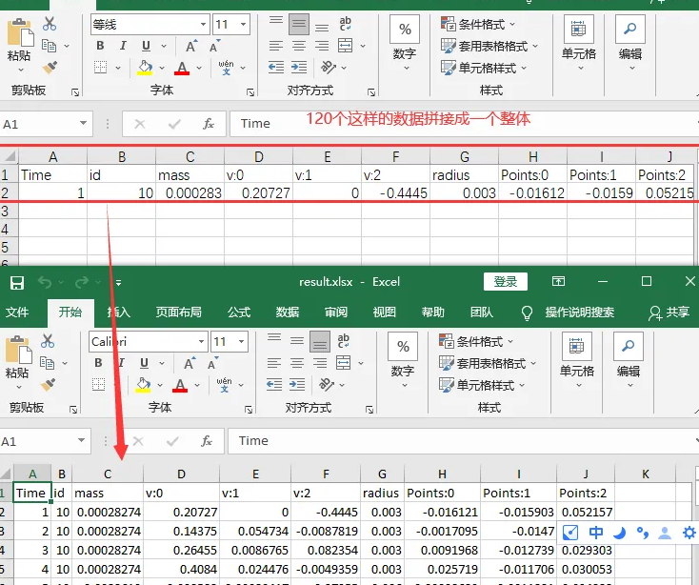The image size is (699, 585).
Task: Click Select All corner in result.xlsx grid
Action: coord(7,474)
